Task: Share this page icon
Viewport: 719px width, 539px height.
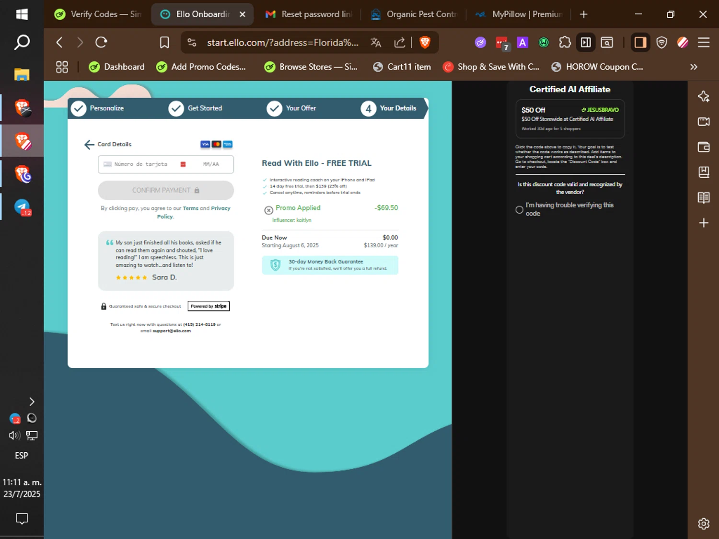Action: [399, 43]
